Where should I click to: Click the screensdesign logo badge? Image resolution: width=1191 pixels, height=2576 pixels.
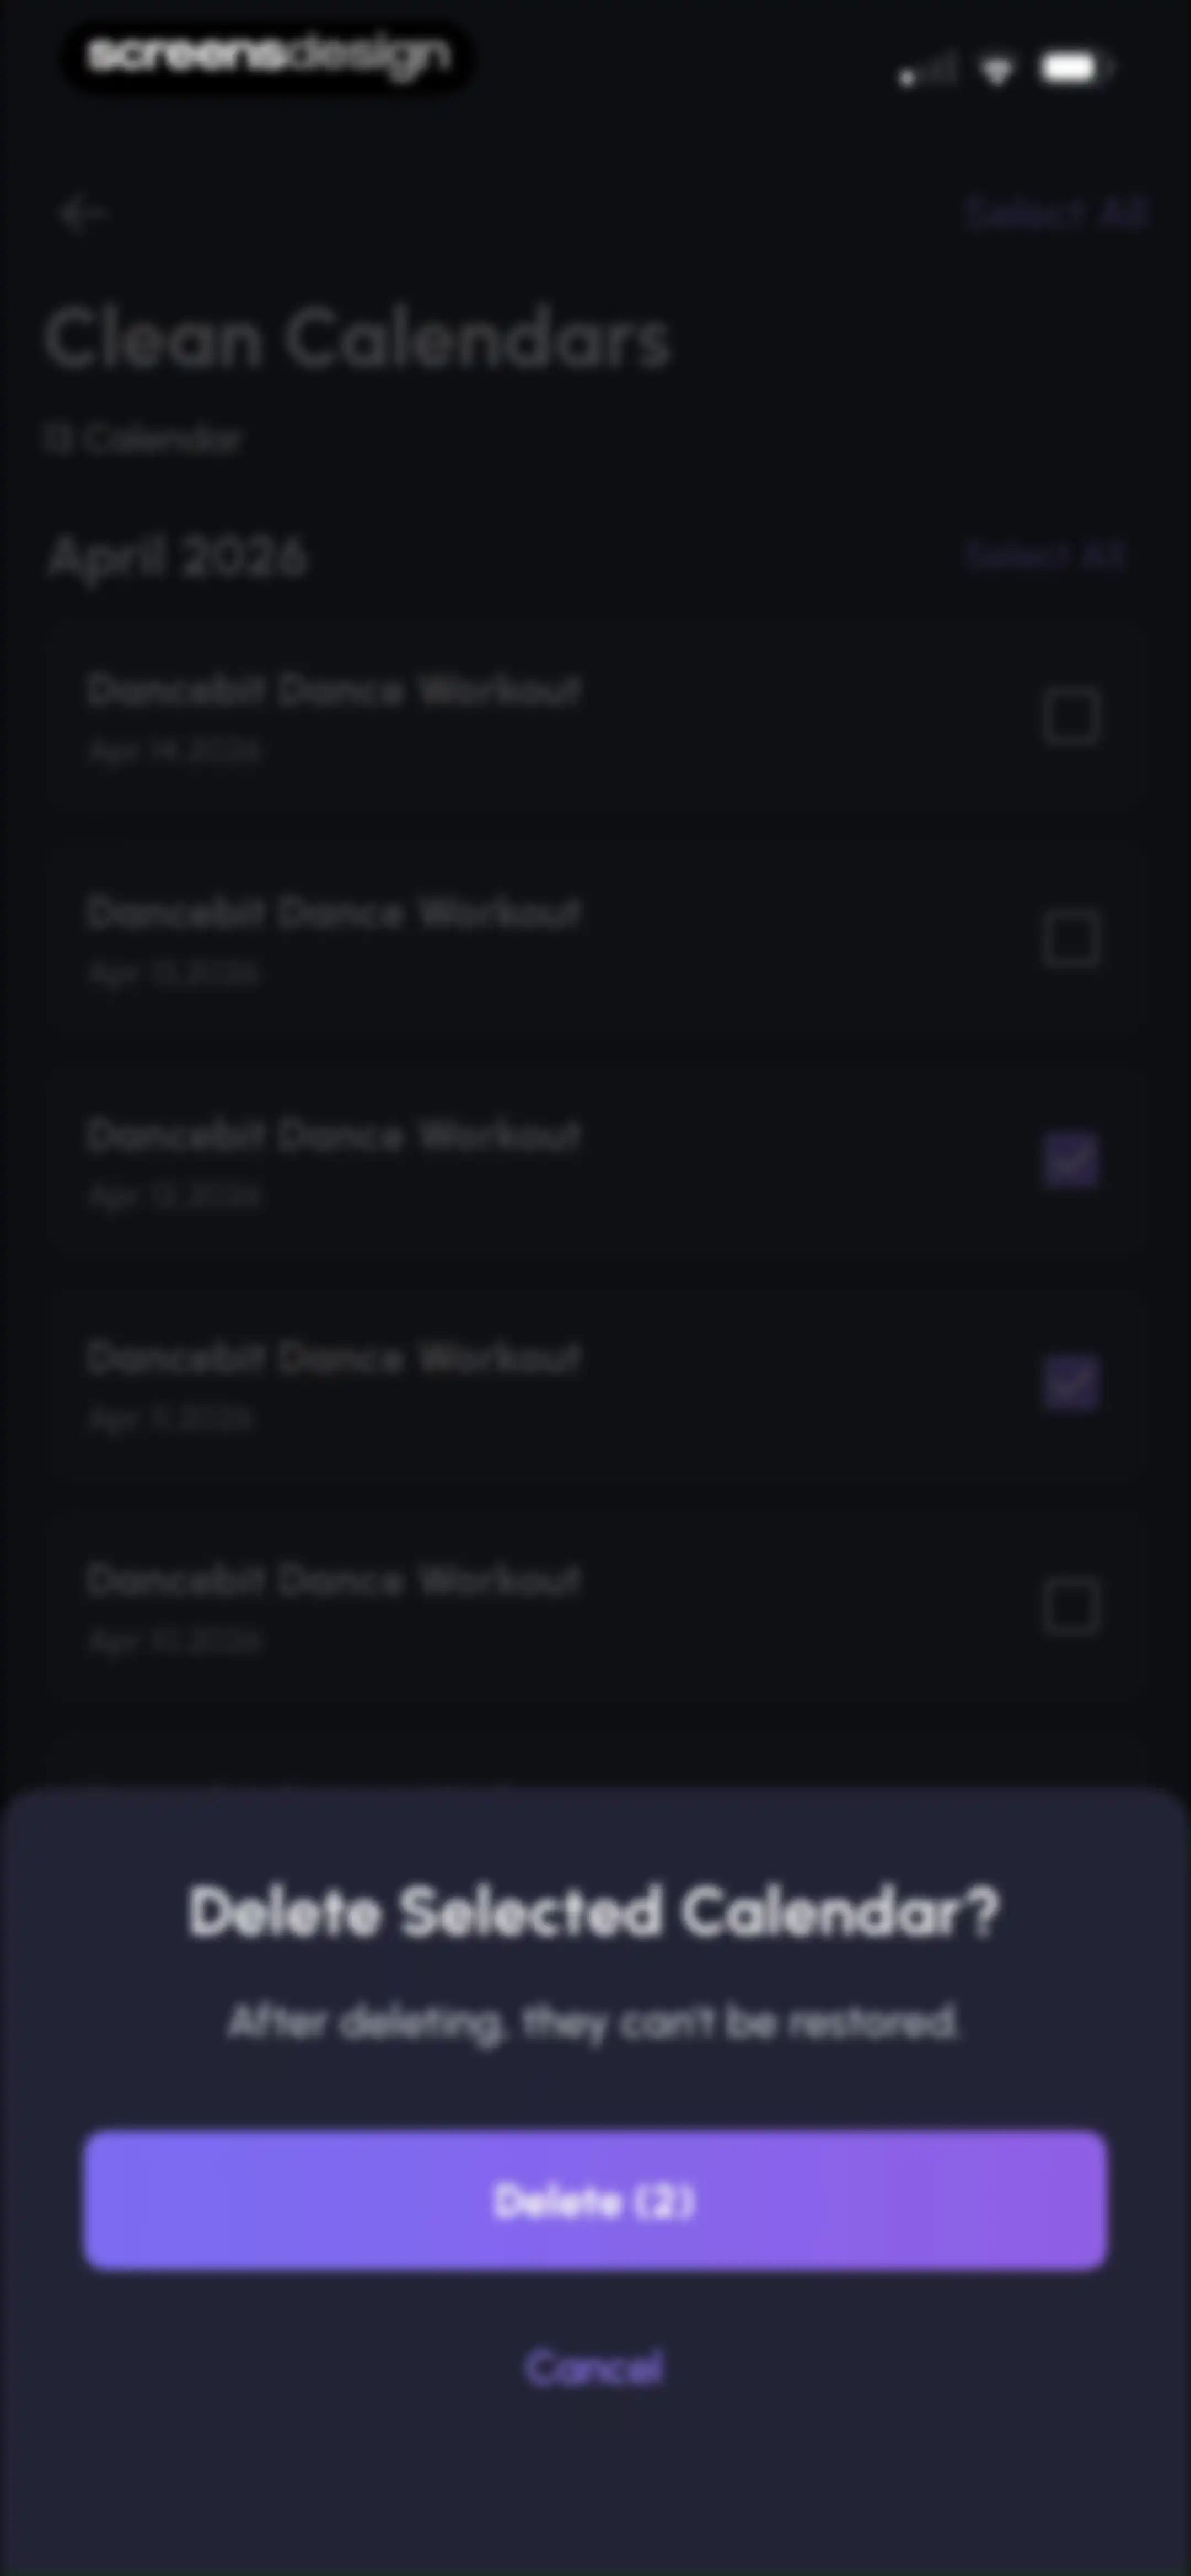[x=268, y=56]
